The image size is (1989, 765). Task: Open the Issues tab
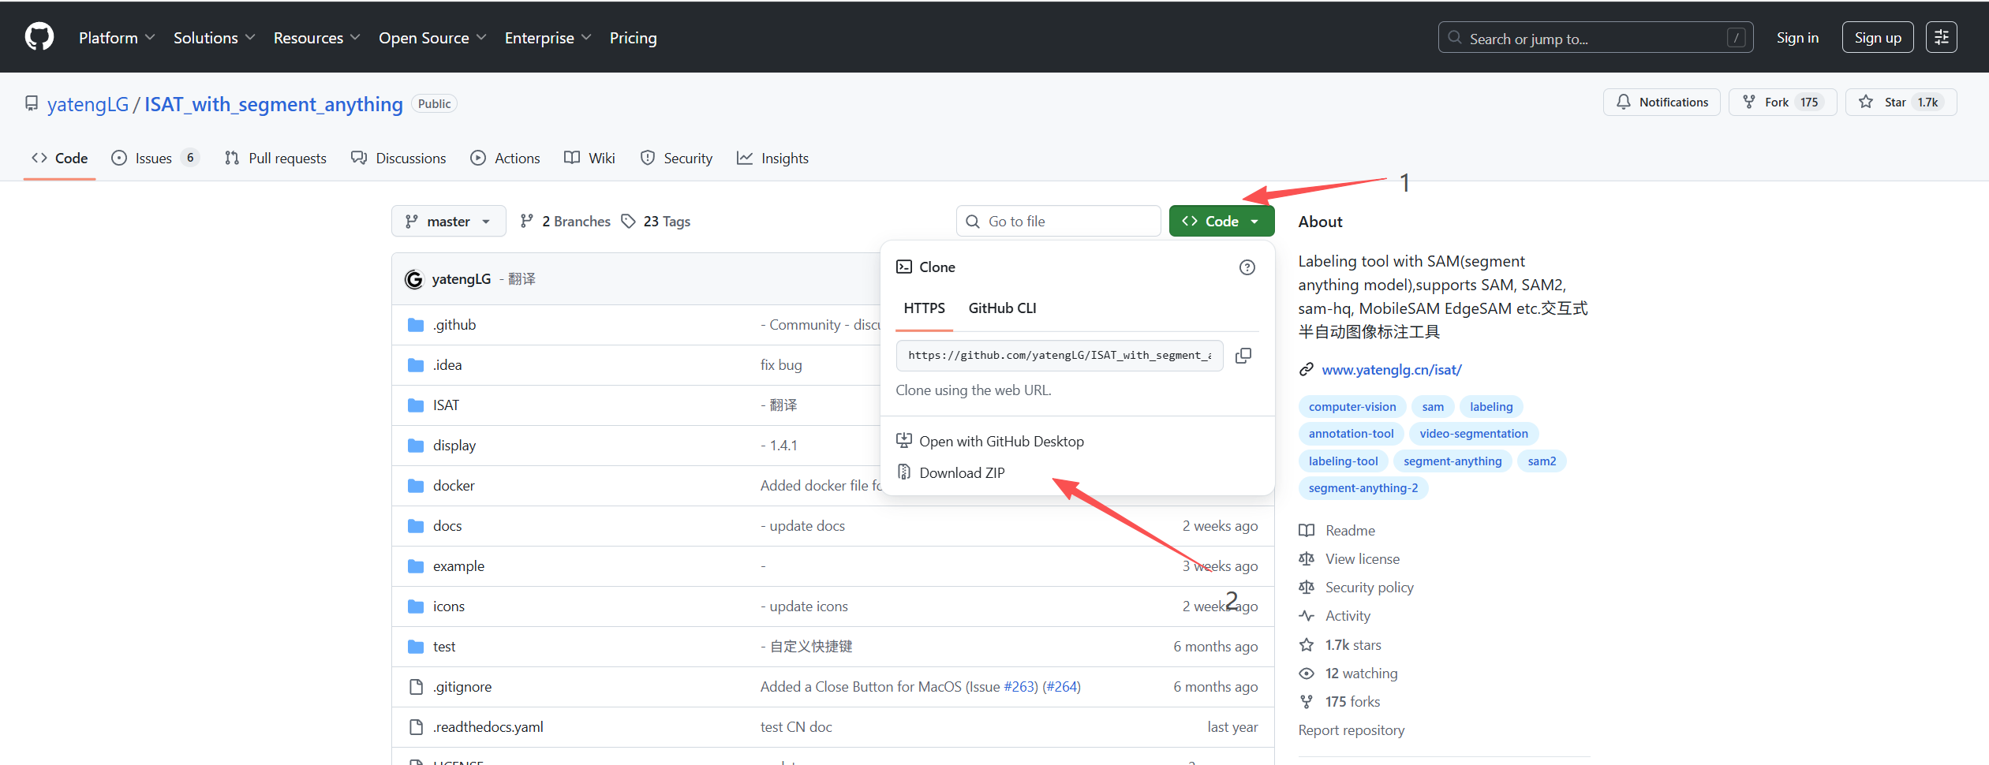(155, 159)
